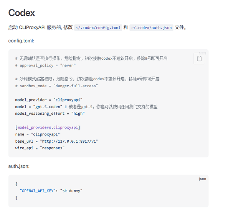The height and width of the screenshot is (215, 228).
Task: Click the name = "cliproxyapi" line
Action: tap(38, 134)
